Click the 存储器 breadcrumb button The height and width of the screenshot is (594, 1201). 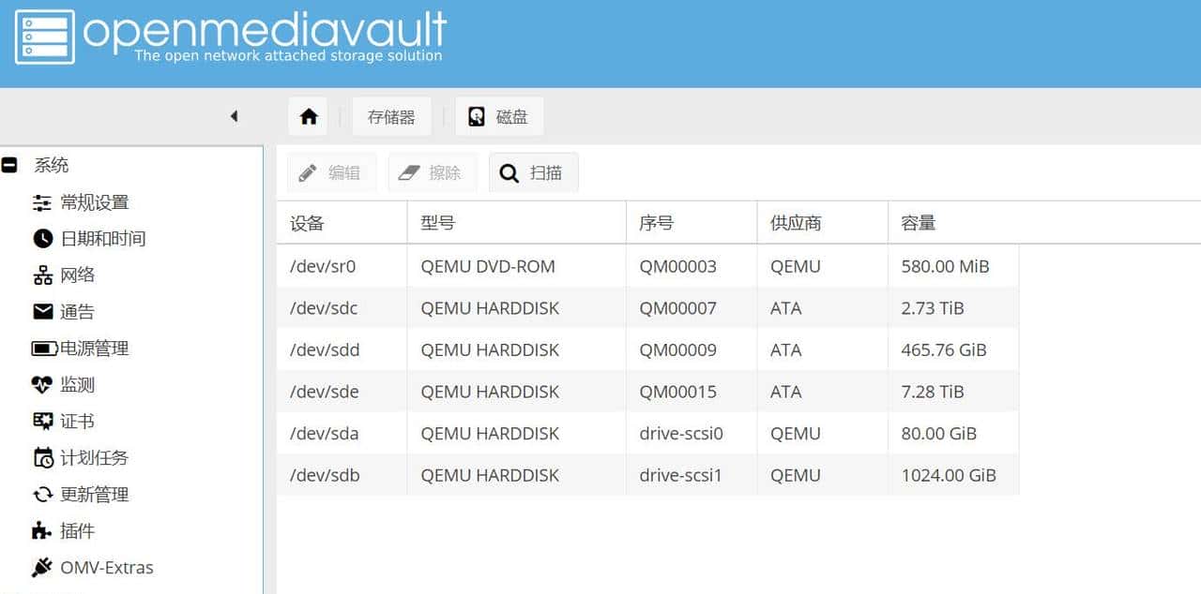click(391, 117)
